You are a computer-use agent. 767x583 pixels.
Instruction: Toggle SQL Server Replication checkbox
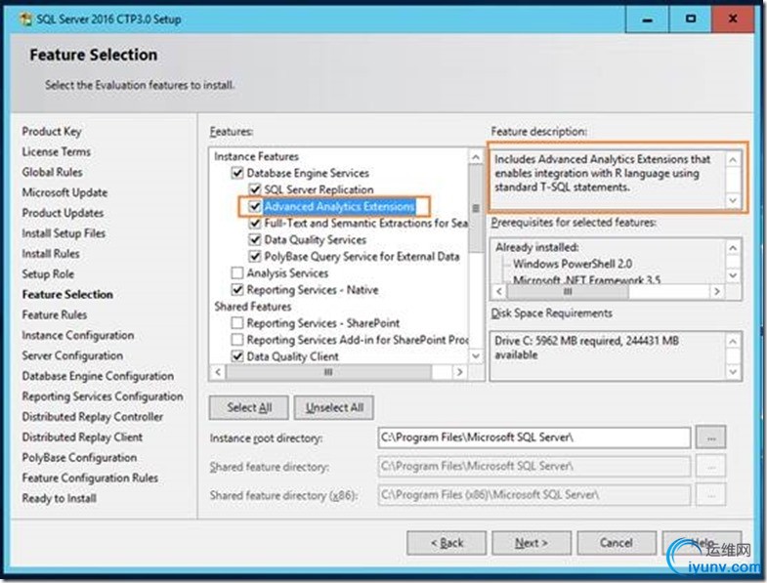(254, 189)
